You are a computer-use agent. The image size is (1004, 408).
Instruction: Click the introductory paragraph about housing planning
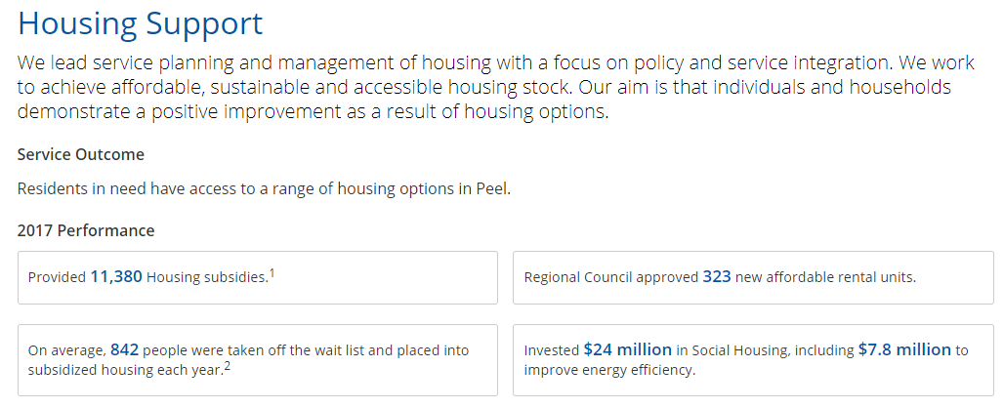[496, 87]
